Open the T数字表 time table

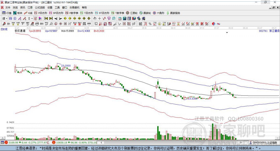pos(118,13)
